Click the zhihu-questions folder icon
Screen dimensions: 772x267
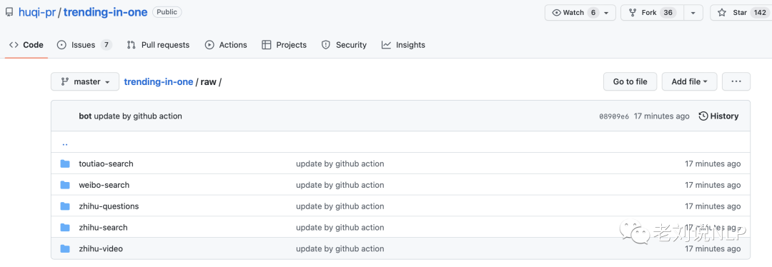click(65, 206)
